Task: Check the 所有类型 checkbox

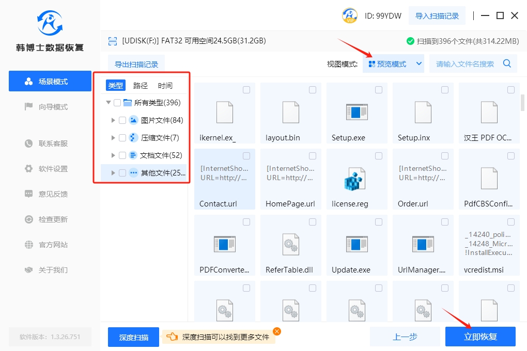Action: tap(117, 103)
